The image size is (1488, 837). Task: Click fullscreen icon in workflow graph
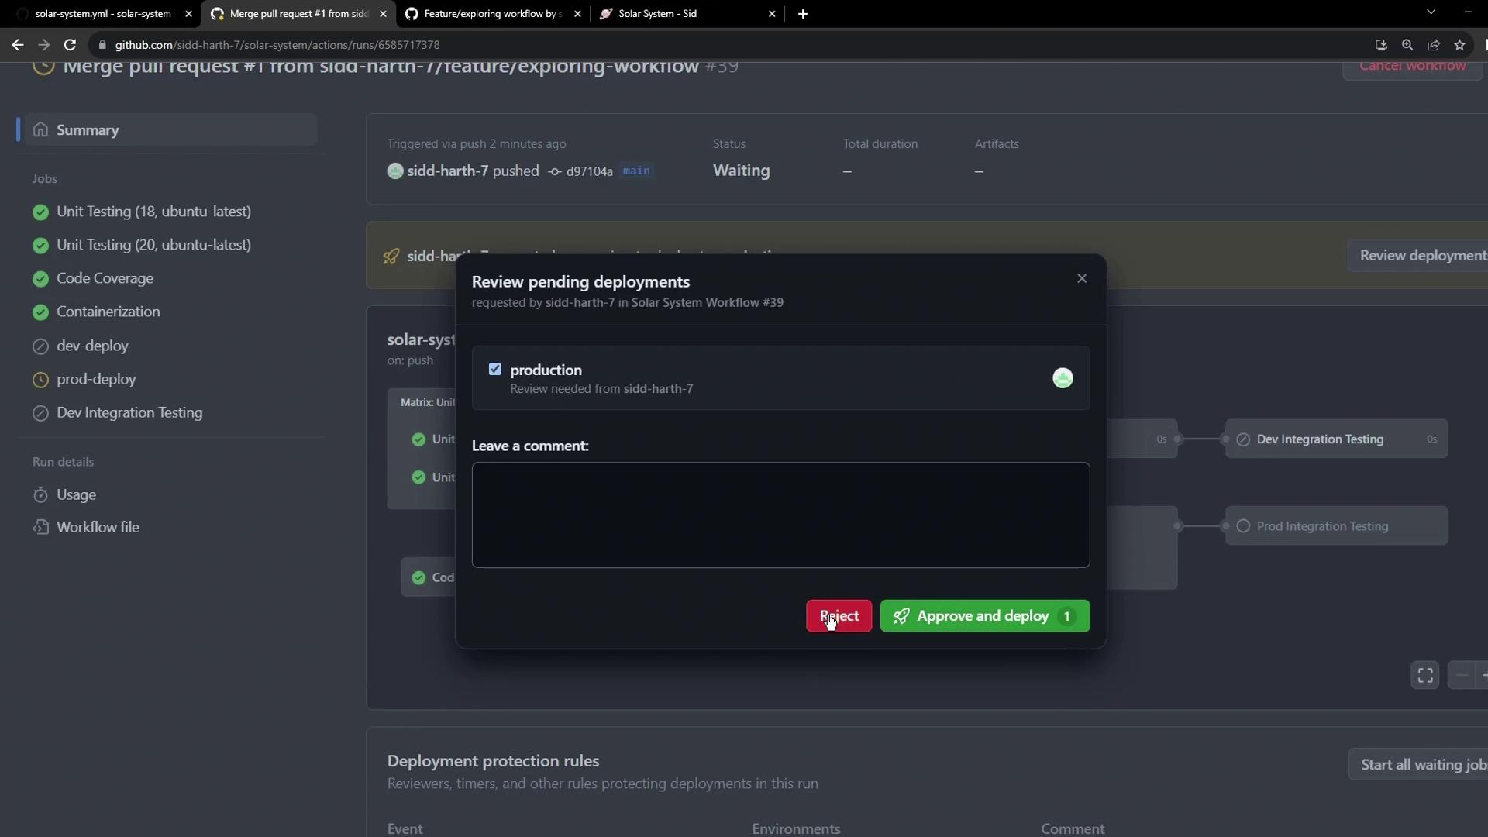click(x=1424, y=675)
